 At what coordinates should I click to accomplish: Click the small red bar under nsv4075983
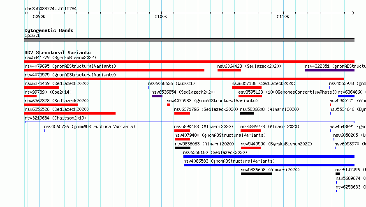[x=169, y=105]
